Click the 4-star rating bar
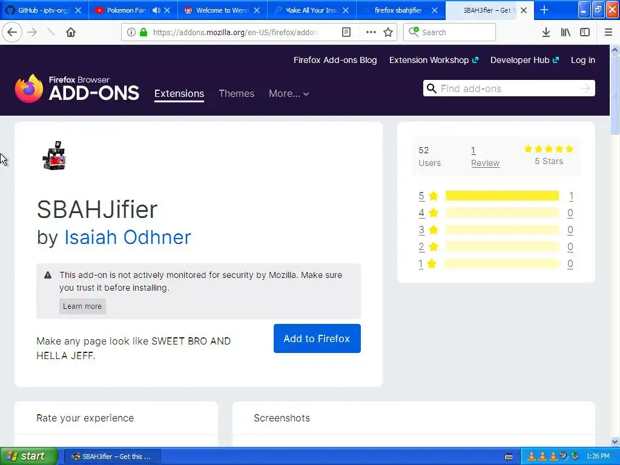This screenshot has height=465, width=620. 502,213
